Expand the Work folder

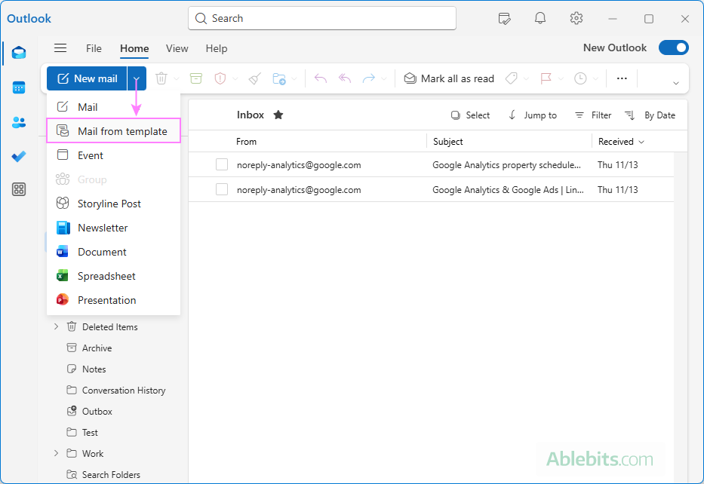(55, 453)
